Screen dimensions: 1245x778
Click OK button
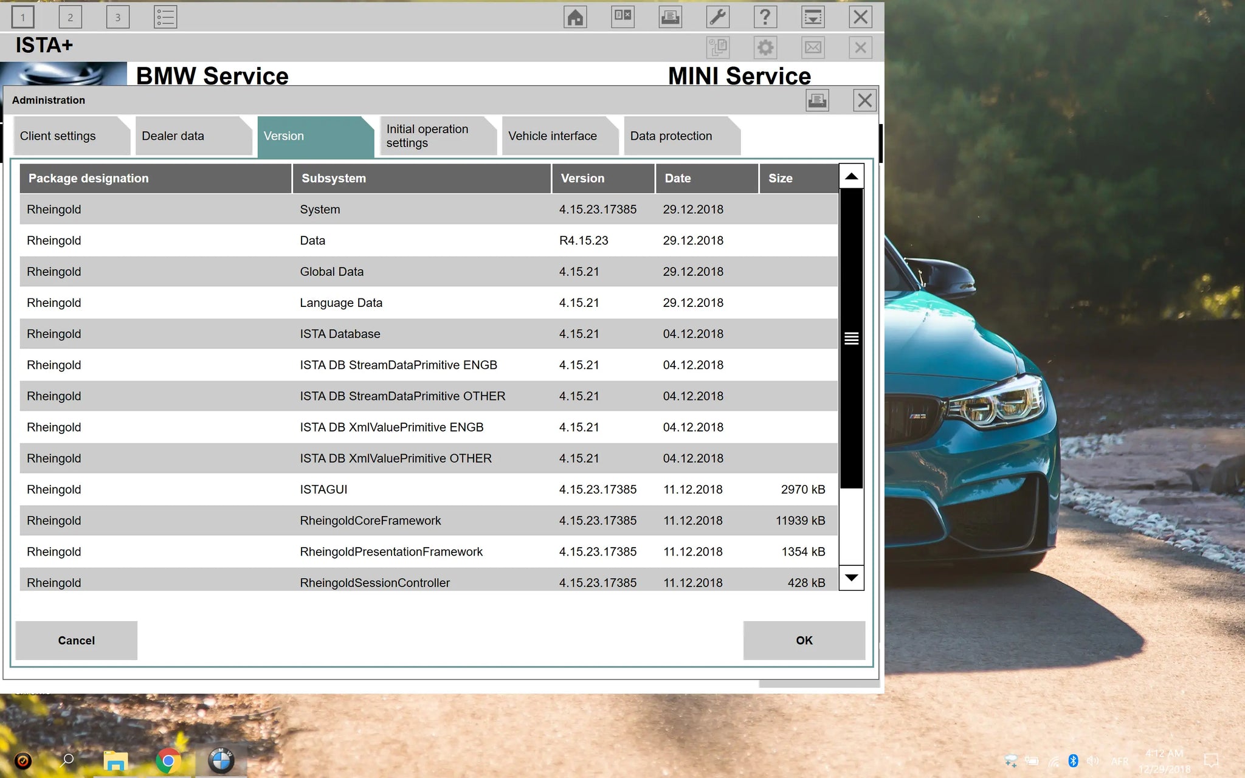tap(804, 641)
